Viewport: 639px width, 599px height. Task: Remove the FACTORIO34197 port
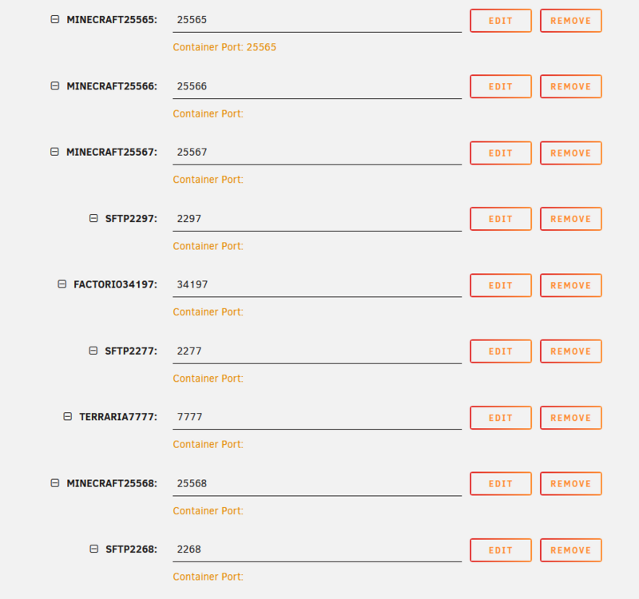(x=571, y=285)
